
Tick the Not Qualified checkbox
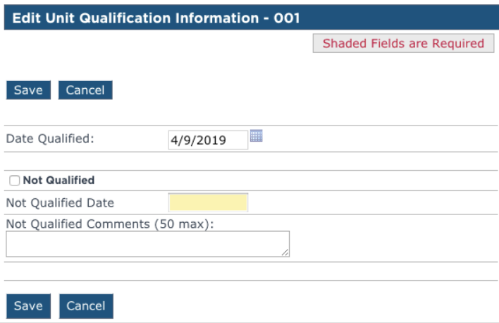(x=14, y=181)
